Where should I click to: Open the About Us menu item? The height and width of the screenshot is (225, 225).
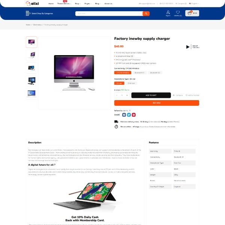(108, 4)
